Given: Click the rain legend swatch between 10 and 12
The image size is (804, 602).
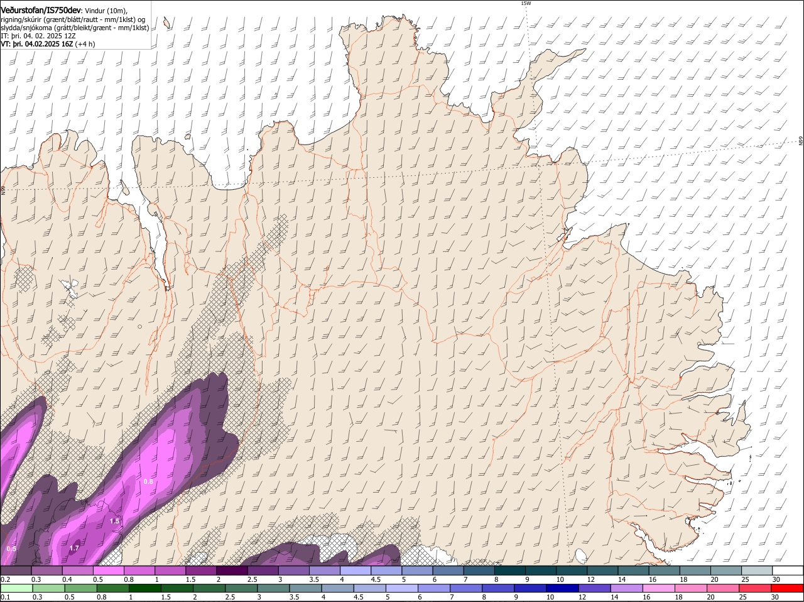Looking at the screenshot, I should tap(563, 588).
